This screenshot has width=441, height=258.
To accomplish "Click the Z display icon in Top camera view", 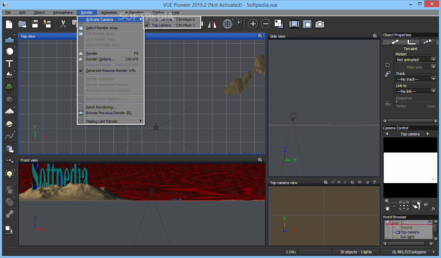I will pos(345,182).
